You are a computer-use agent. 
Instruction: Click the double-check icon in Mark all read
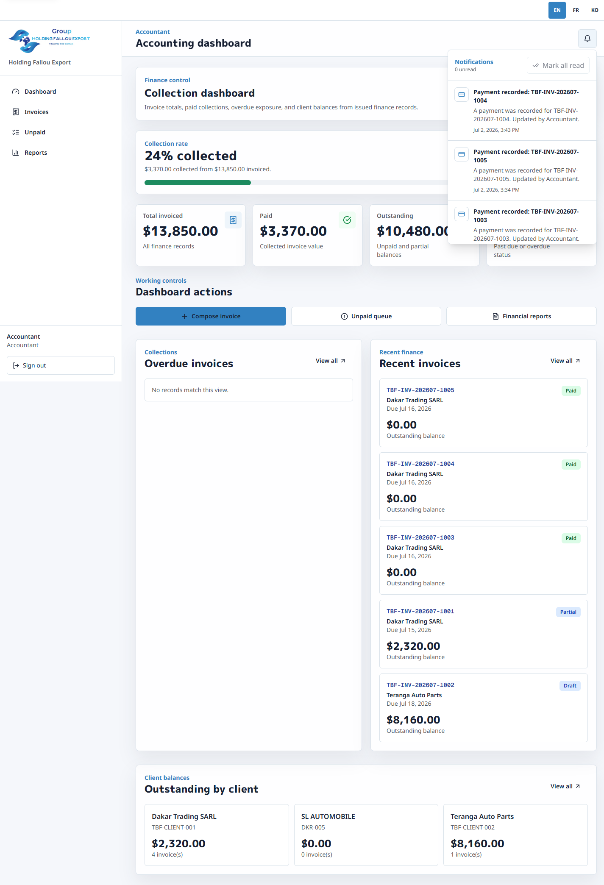pyautogui.click(x=536, y=65)
